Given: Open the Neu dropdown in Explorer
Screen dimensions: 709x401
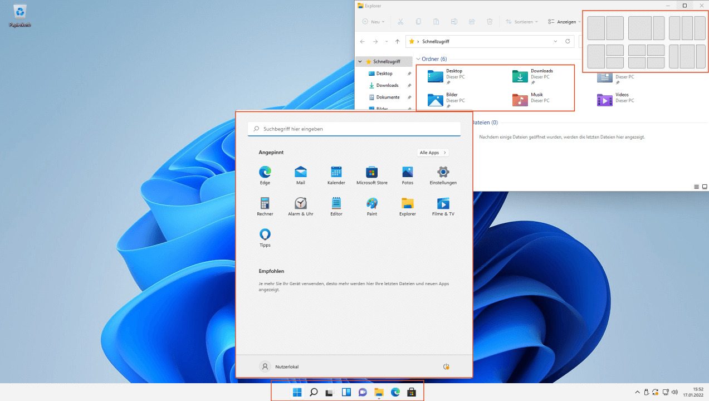Looking at the screenshot, I should pos(373,22).
